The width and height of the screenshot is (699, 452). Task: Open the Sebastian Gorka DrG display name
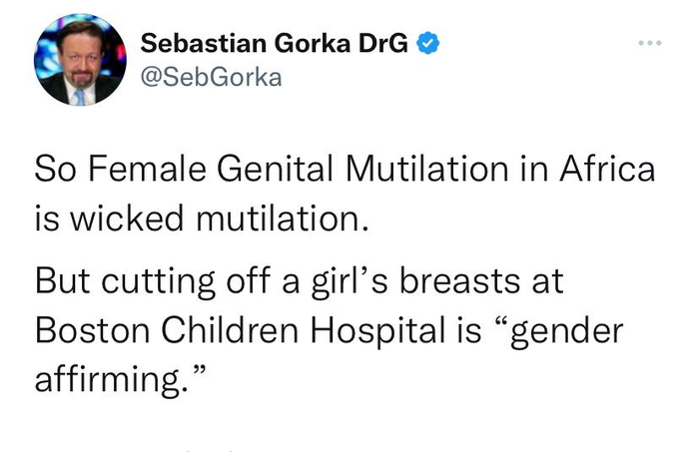pos(276,45)
